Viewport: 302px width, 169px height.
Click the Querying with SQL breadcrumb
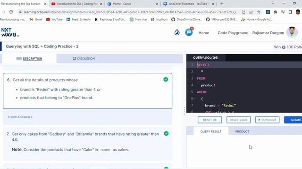[x=23, y=46]
